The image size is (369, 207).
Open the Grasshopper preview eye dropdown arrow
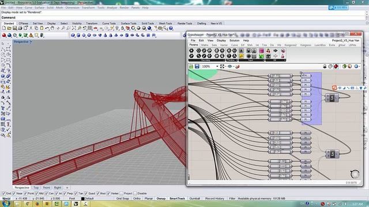point(234,67)
